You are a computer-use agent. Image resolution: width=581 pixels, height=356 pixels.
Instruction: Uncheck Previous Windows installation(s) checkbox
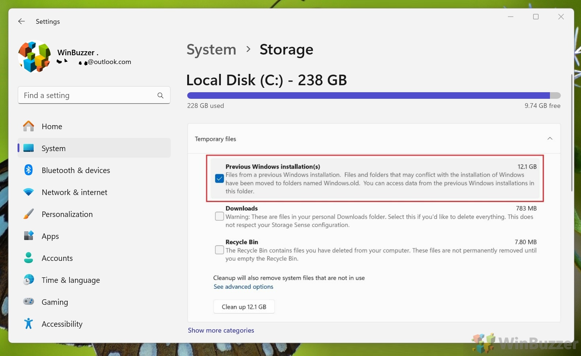[219, 179]
